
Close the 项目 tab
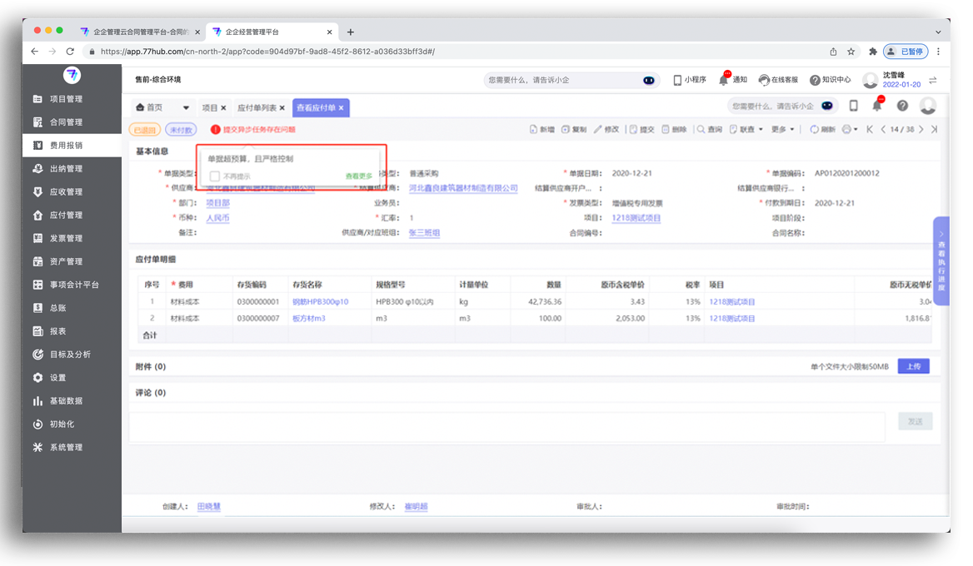pos(223,108)
